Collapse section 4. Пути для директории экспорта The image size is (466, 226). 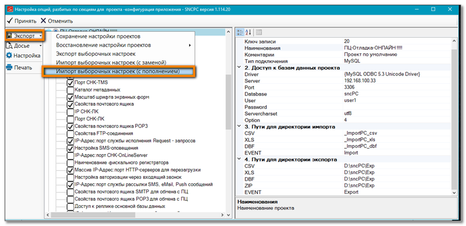click(x=239, y=159)
